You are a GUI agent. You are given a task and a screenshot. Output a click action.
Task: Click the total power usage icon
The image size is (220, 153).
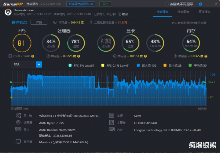coord(55,22)
